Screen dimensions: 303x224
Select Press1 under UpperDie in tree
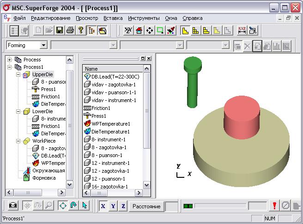point(48,89)
